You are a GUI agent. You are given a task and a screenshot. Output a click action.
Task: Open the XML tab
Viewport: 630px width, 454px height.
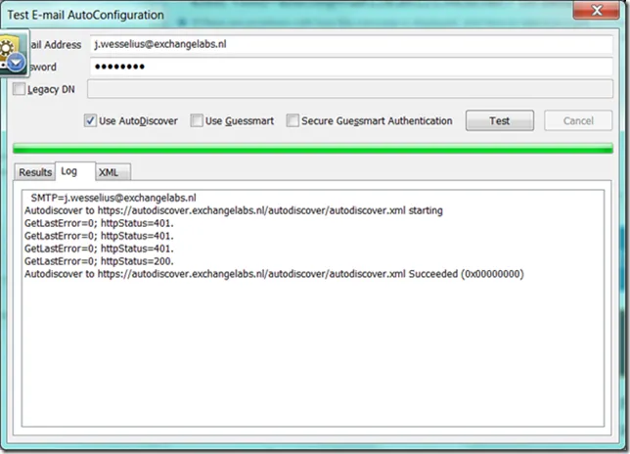pos(112,172)
